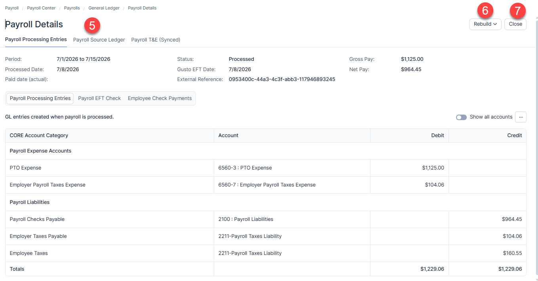Click the Gusto EFT Date 7/8/2026 value
This screenshot has width=538, height=281.
tap(240, 69)
